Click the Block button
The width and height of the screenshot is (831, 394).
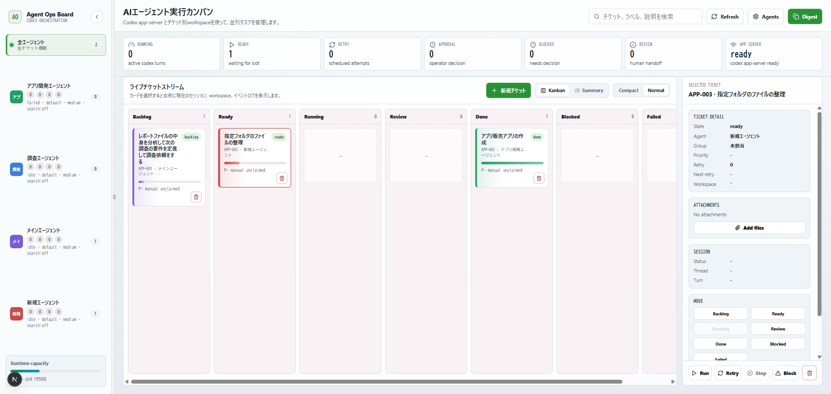click(786, 373)
